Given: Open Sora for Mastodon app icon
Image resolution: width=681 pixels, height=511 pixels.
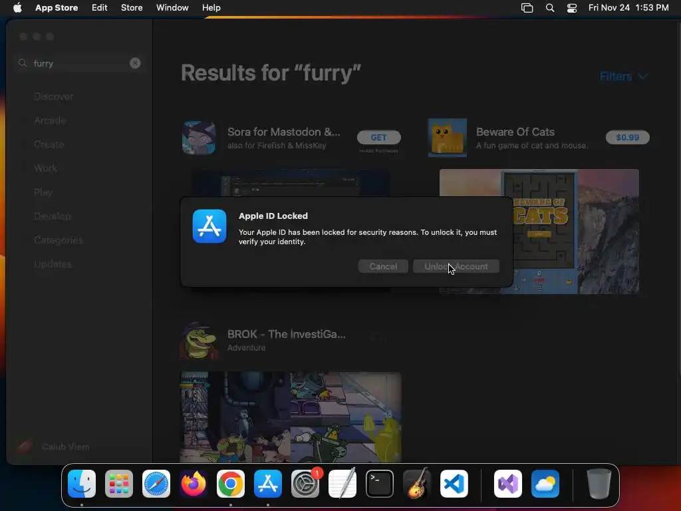Looking at the screenshot, I should point(199,138).
